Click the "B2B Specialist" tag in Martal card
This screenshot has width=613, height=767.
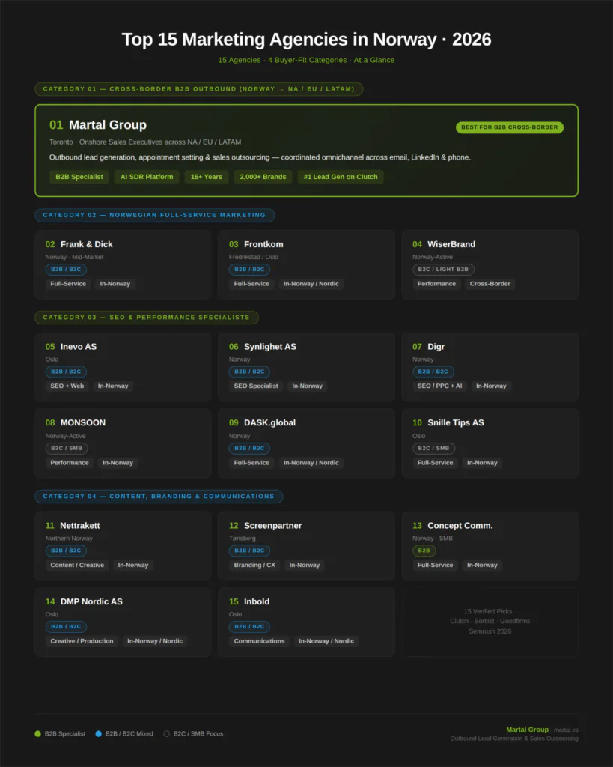79,177
